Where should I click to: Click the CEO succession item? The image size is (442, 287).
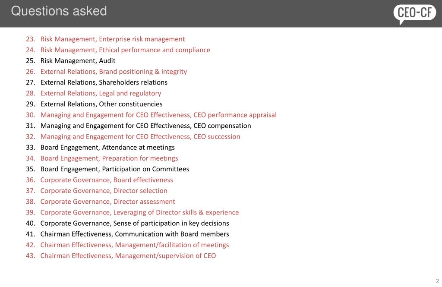tap(140, 136)
